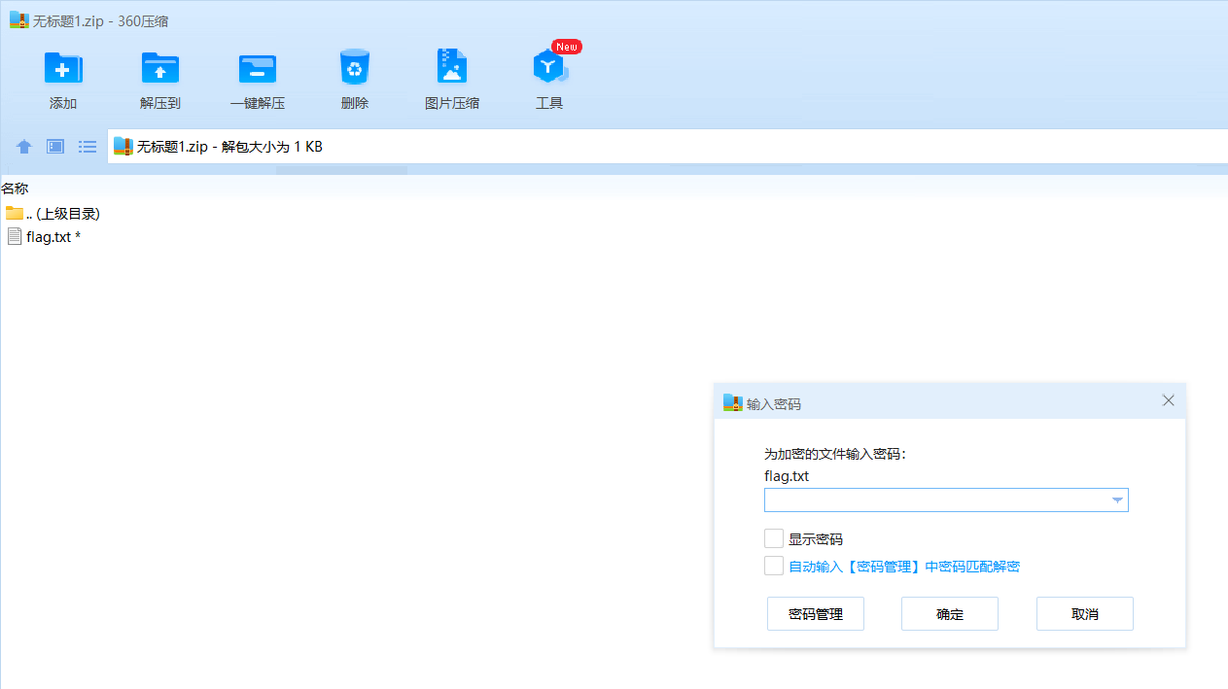The width and height of the screenshot is (1228, 689).
Task: Click the 自动输入【密码管理】中密码匹配解密 link
Action: point(904,567)
